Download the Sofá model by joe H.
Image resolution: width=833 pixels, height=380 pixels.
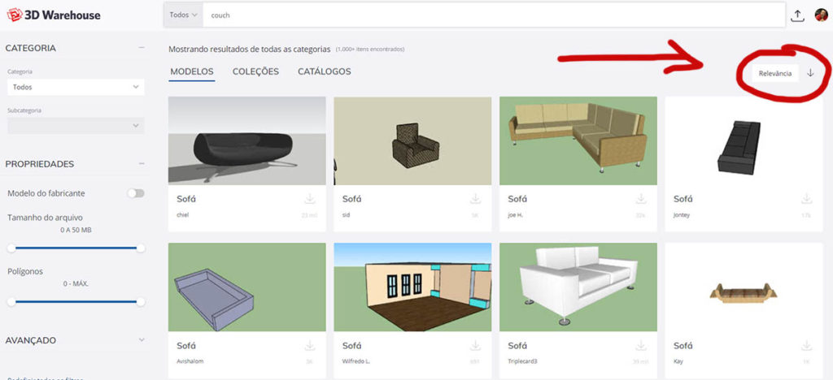[641, 199]
